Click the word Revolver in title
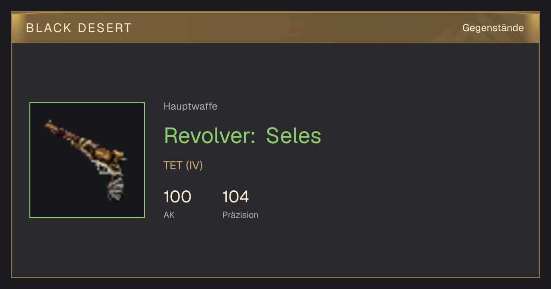The width and height of the screenshot is (551, 289). [x=207, y=135]
